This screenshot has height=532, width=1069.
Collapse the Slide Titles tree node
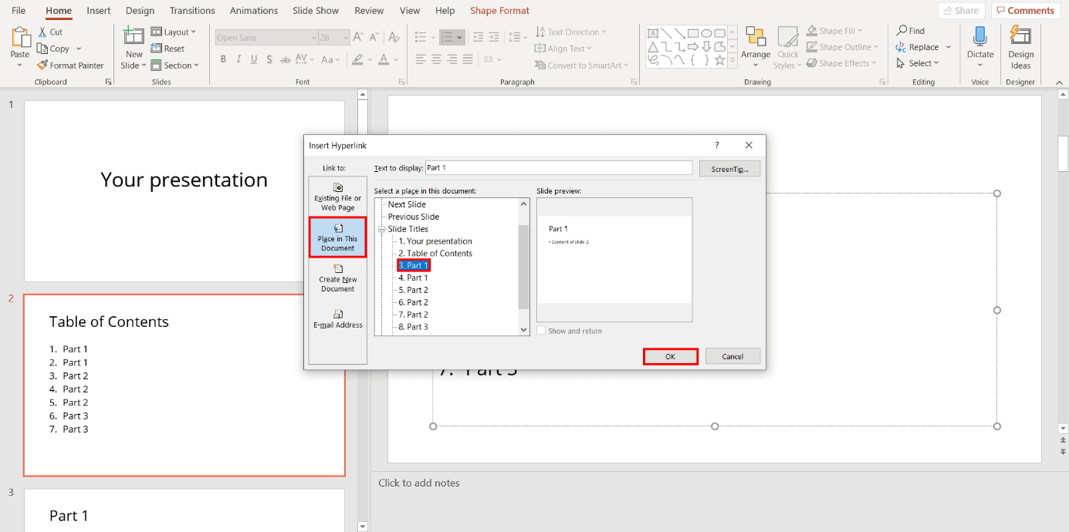[x=381, y=229]
